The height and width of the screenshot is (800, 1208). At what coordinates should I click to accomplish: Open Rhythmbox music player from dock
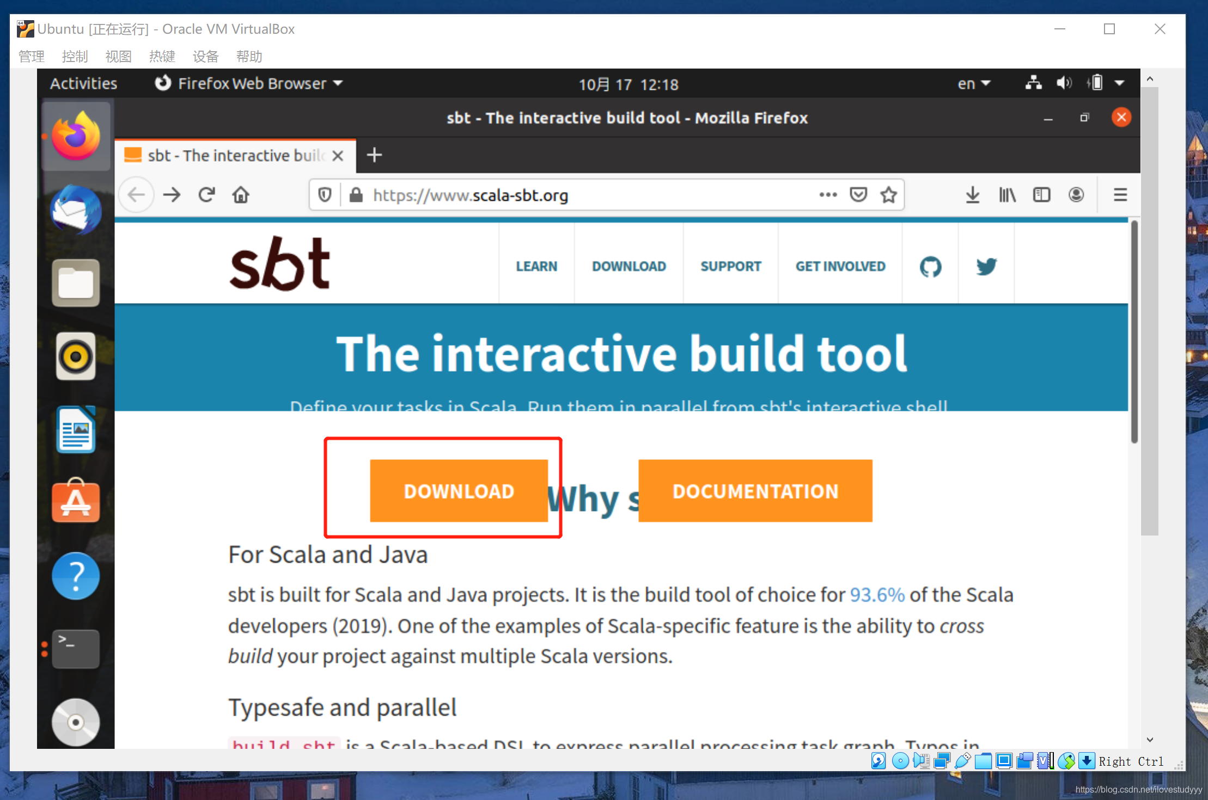pos(76,356)
